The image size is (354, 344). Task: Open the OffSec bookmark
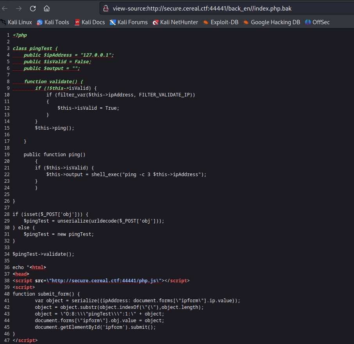click(317, 22)
